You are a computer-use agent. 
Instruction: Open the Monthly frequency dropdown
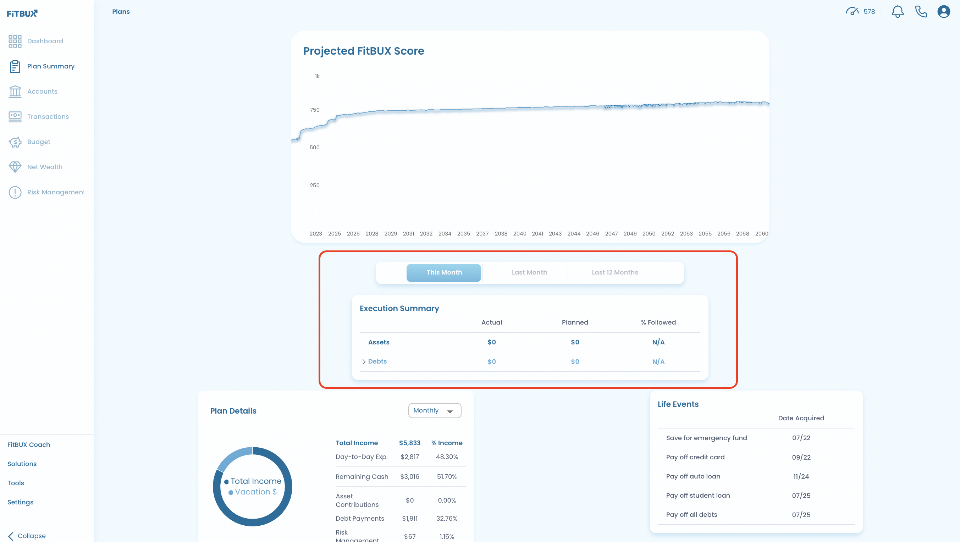[435, 410]
